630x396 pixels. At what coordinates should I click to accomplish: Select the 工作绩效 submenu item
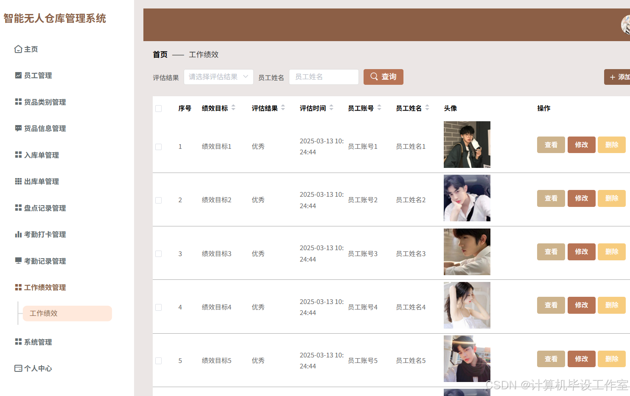(67, 313)
